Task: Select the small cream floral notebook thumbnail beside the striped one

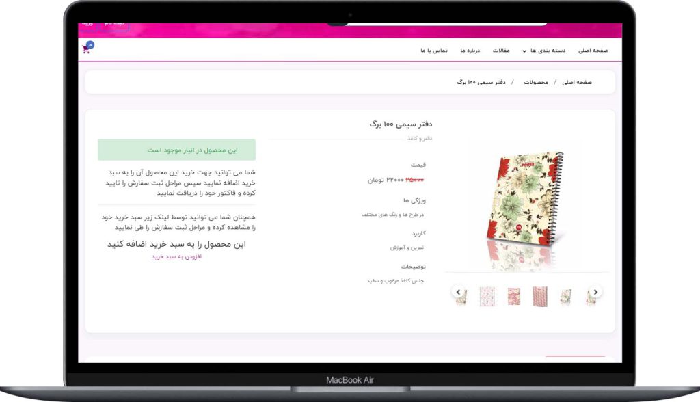Action: pos(566,296)
